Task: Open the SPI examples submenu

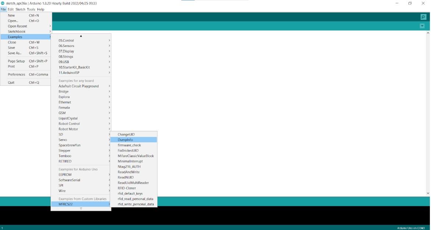Action: [x=81, y=185]
